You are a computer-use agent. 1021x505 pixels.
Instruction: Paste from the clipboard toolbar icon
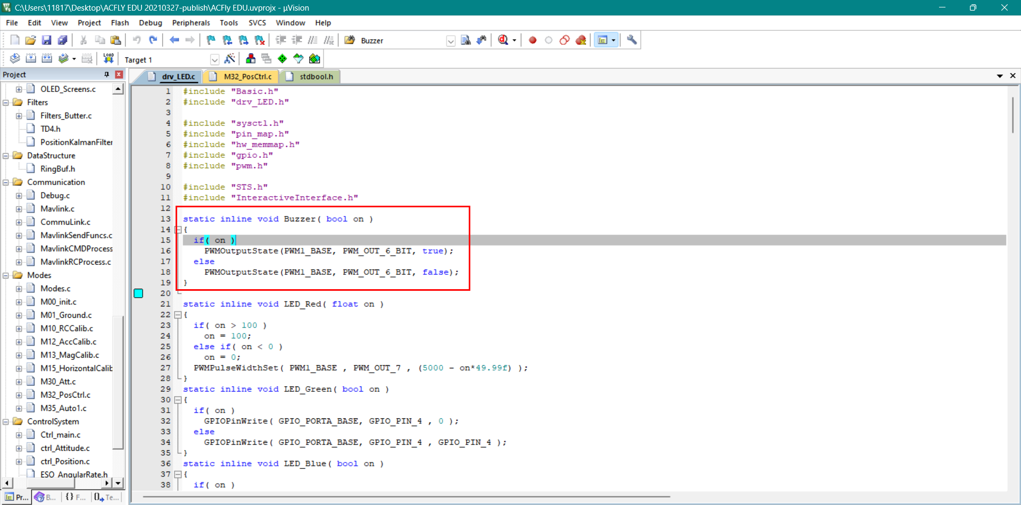point(115,40)
